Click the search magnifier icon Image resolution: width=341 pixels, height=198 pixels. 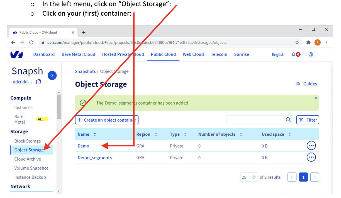tap(288, 120)
